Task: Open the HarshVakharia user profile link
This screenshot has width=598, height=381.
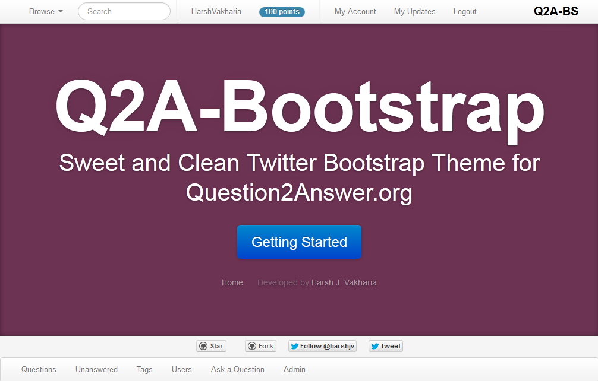Action: click(x=216, y=11)
